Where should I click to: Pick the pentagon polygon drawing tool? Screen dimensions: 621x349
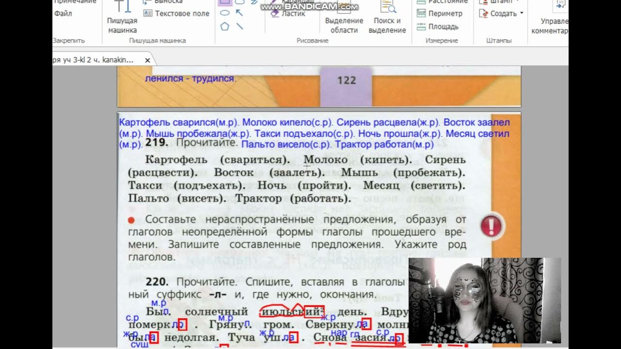pos(225,26)
